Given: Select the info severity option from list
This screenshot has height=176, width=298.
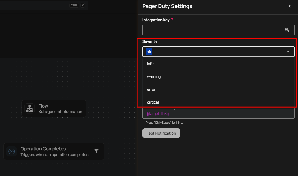Looking at the screenshot, I should point(150,64).
